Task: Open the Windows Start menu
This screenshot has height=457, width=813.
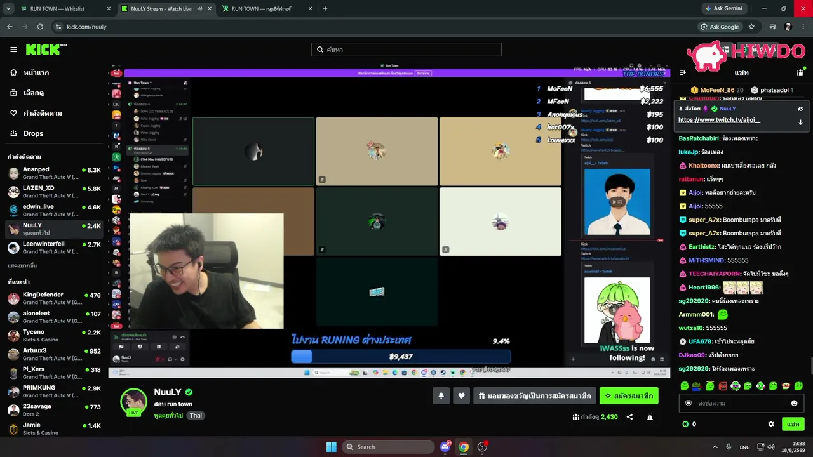Action: tap(331, 447)
